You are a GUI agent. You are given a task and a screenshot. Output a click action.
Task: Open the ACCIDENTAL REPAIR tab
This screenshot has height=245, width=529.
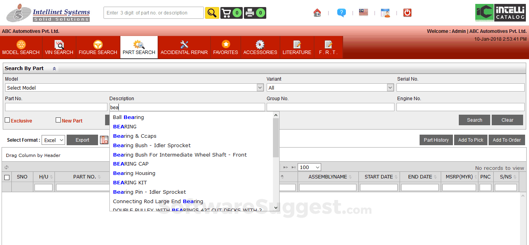(184, 47)
